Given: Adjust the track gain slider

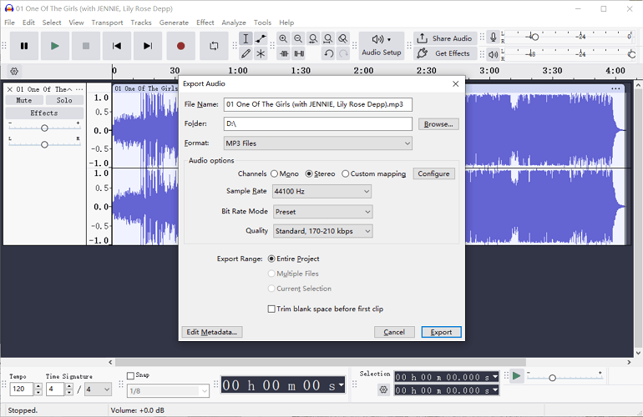Looking at the screenshot, I should (44, 128).
